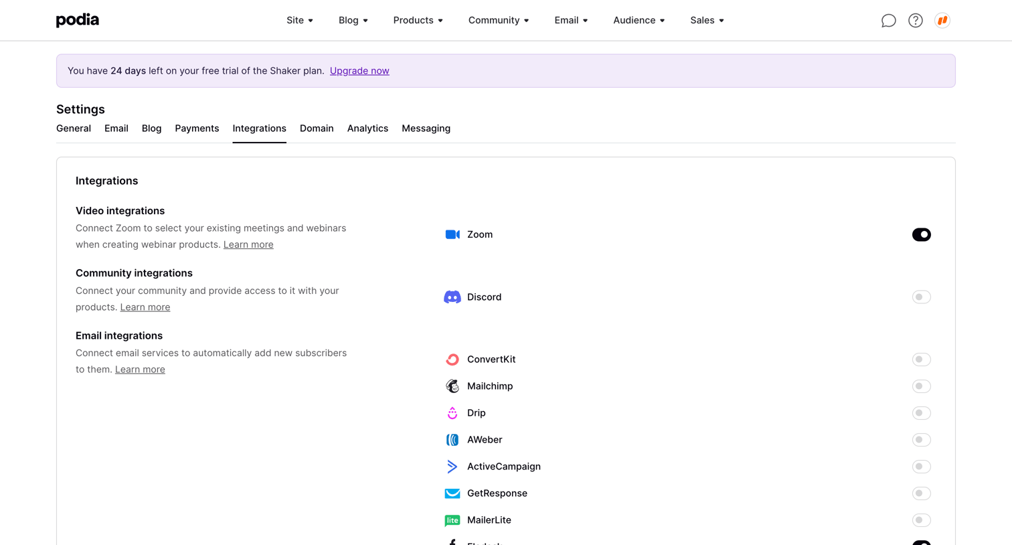Click the Email integrations heading
Image resolution: width=1012 pixels, height=545 pixels.
(119, 336)
